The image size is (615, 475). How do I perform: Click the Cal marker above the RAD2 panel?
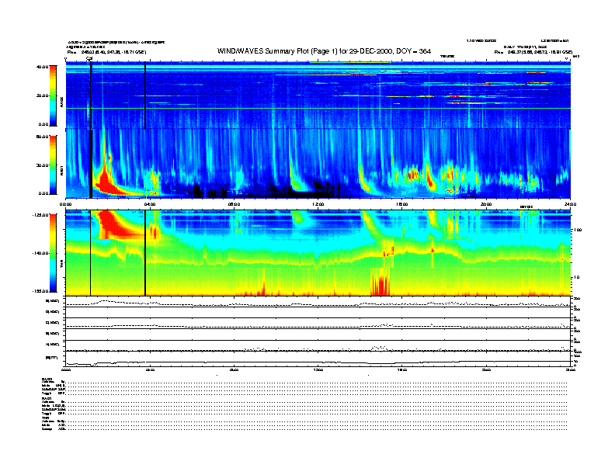(x=89, y=59)
